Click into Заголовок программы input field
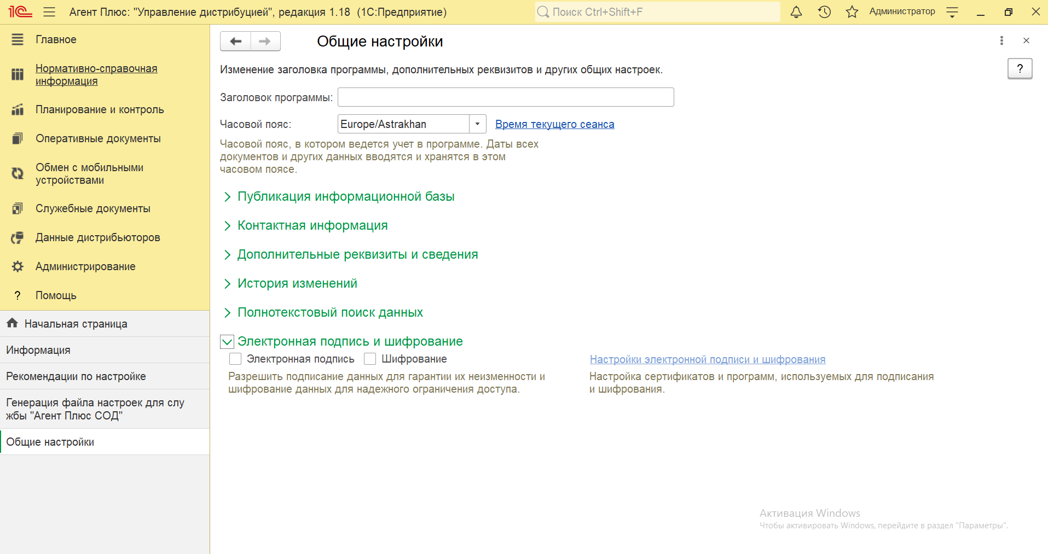 click(x=506, y=97)
